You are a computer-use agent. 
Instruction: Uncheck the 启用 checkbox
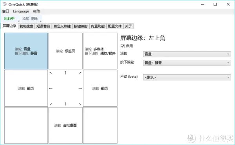click(x=123, y=46)
